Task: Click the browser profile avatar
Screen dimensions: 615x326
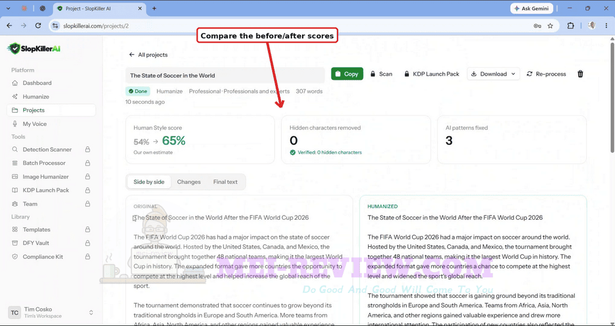Action: coord(592,25)
